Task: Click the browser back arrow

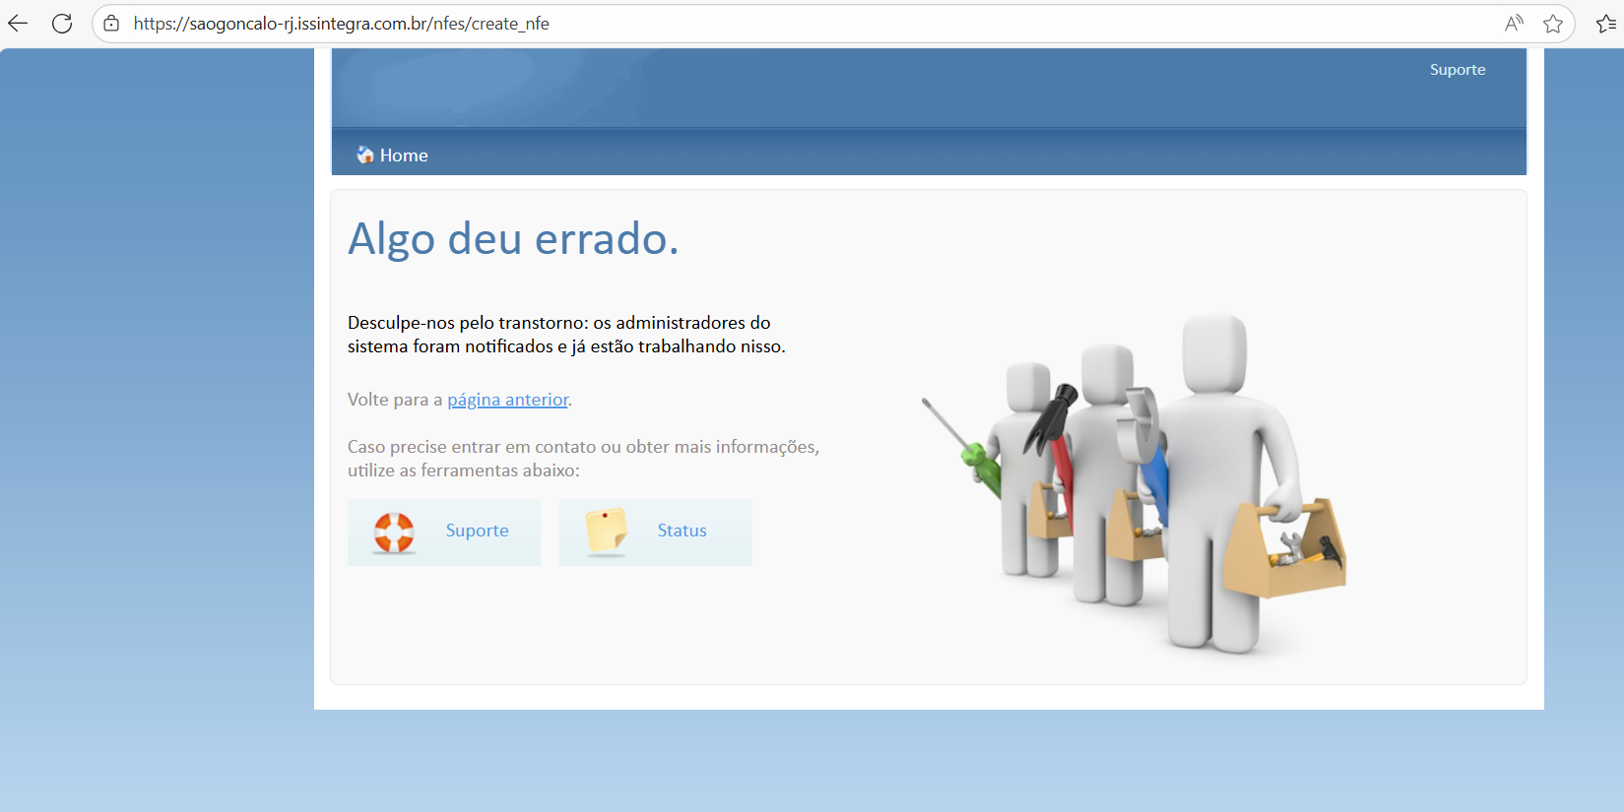Action: (18, 24)
